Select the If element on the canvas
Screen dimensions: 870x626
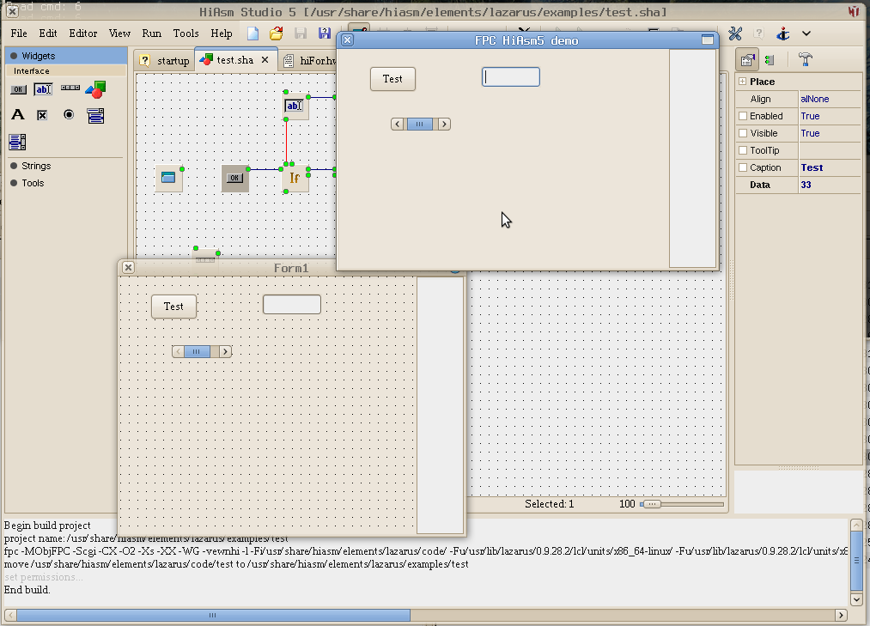pos(295,178)
